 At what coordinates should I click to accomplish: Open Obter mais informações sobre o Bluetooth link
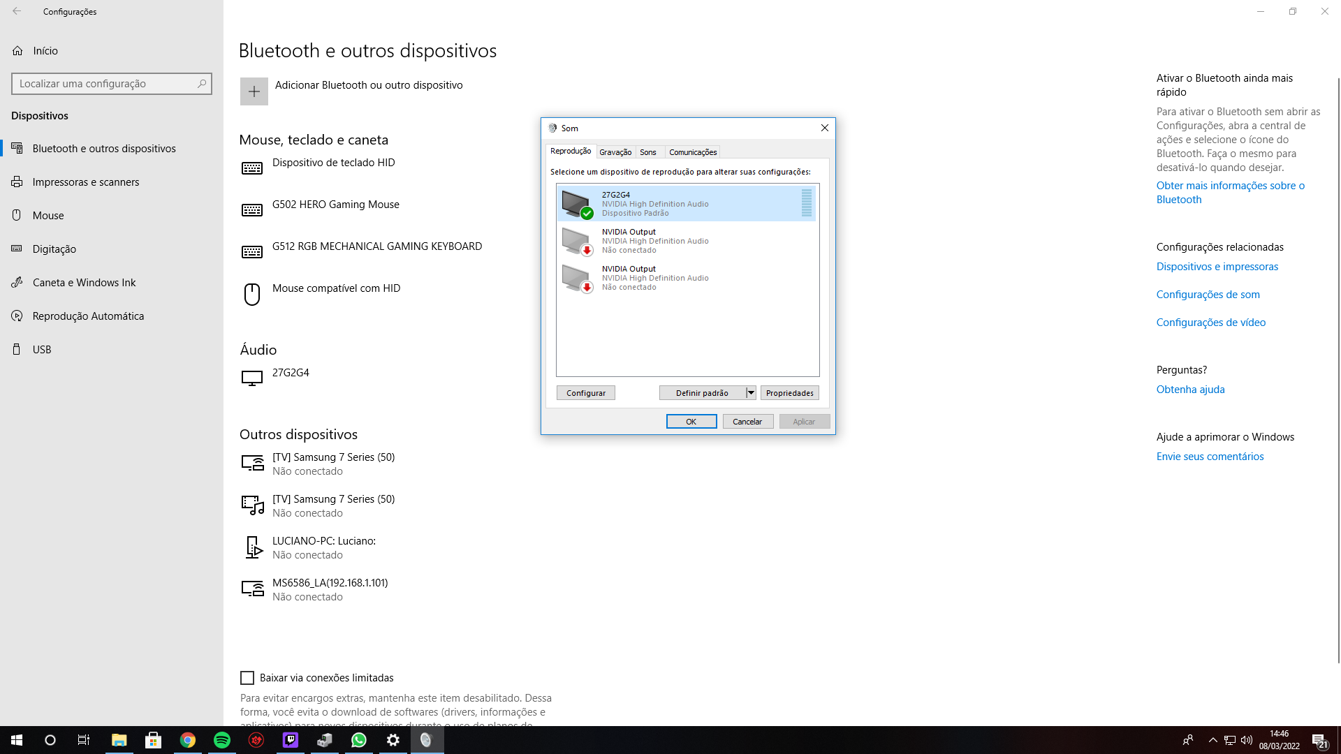click(1230, 192)
